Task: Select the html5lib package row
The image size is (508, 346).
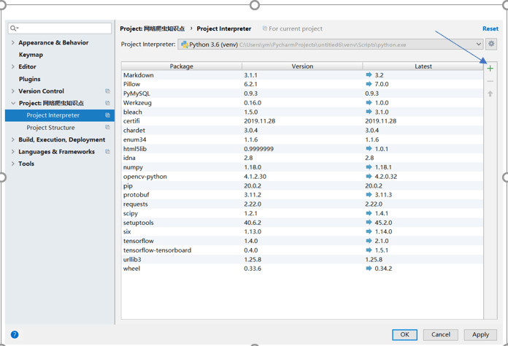Action: click(x=302, y=149)
